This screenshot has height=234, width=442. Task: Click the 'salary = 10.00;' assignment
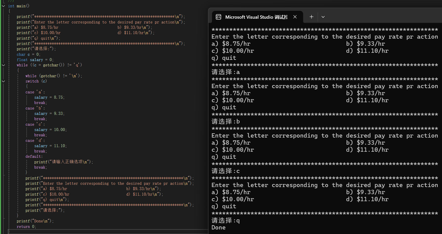[x=51, y=130]
